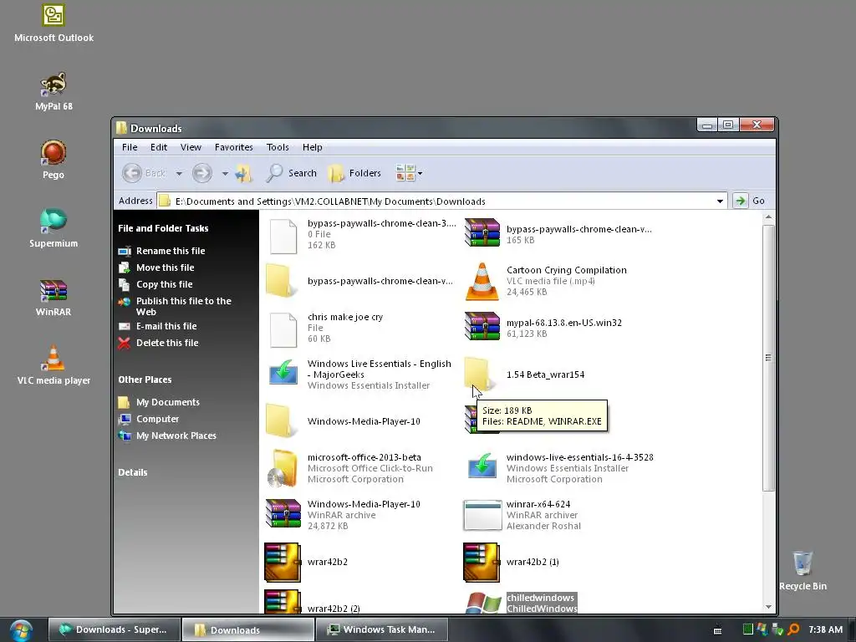Select the chris make joe cry file
This screenshot has height=642, width=856.
[x=327, y=328]
